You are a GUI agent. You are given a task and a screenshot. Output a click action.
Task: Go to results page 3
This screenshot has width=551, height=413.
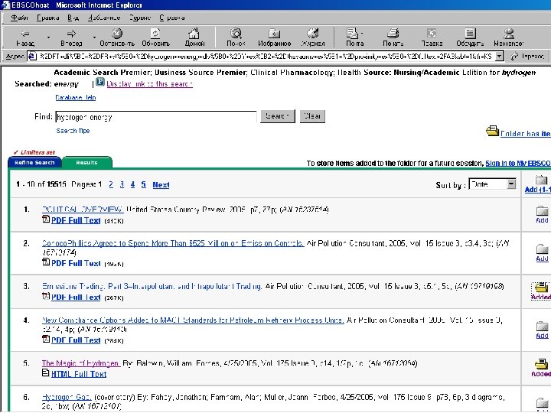[x=122, y=184]
